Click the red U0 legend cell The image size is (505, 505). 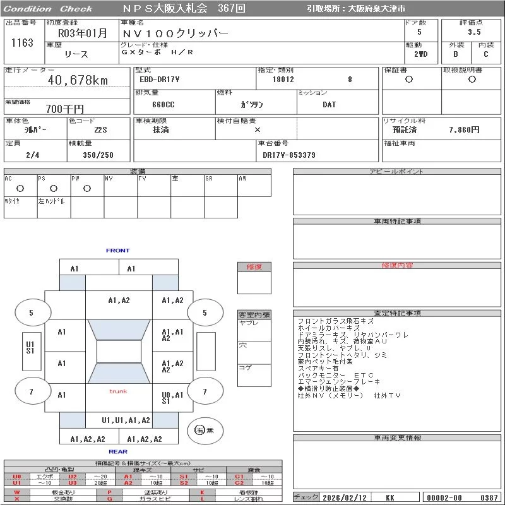[x=17, y=477]
